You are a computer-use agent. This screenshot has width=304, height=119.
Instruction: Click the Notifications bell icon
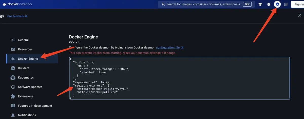pyautogui.click(x=13, y=115)
